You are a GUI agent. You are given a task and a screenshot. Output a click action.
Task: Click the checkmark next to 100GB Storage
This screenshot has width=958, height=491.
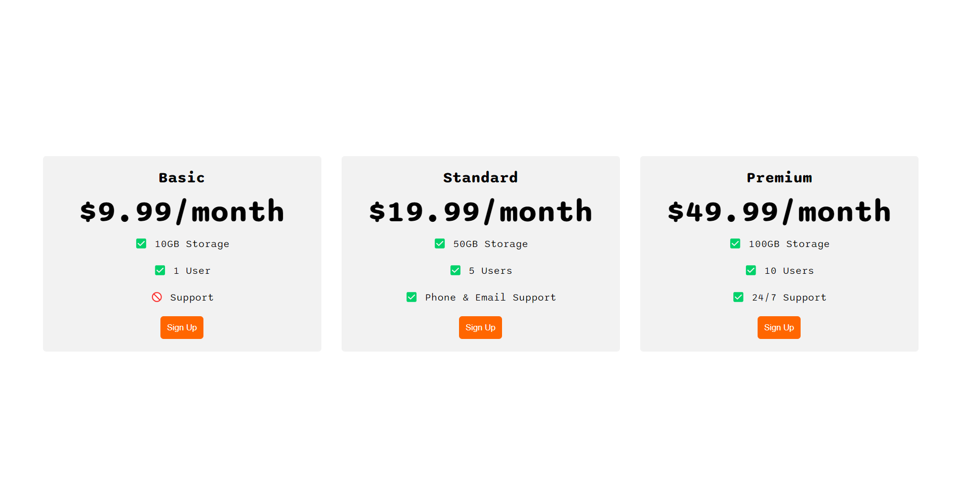point(735,243)
